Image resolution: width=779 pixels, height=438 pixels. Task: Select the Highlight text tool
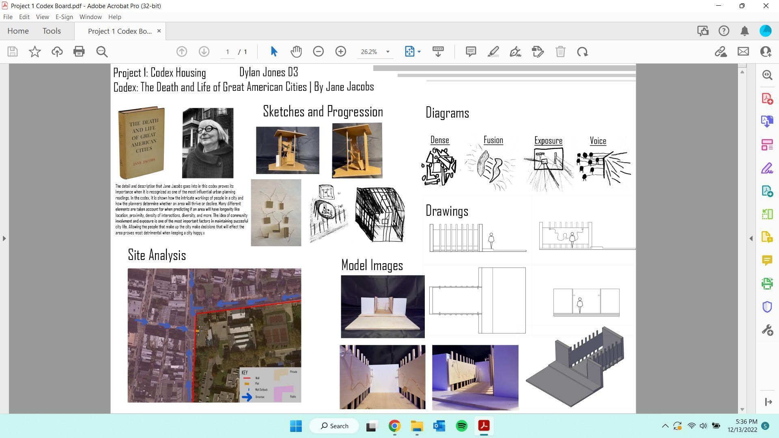coord(493,52)
